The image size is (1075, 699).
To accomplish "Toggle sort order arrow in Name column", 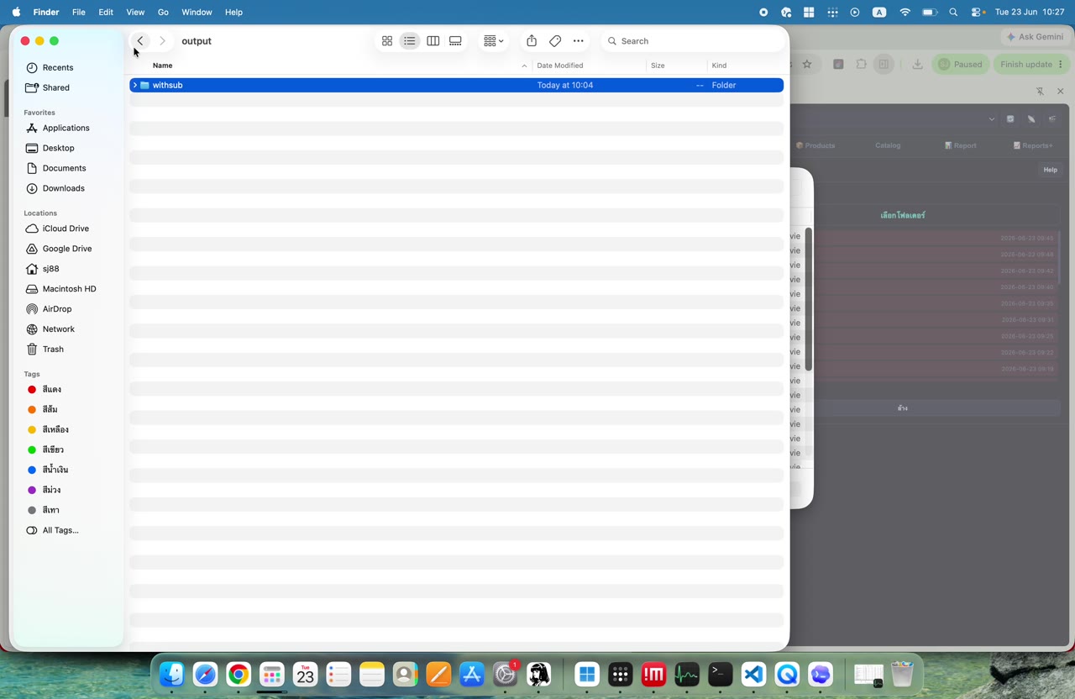I will point(524,66).
